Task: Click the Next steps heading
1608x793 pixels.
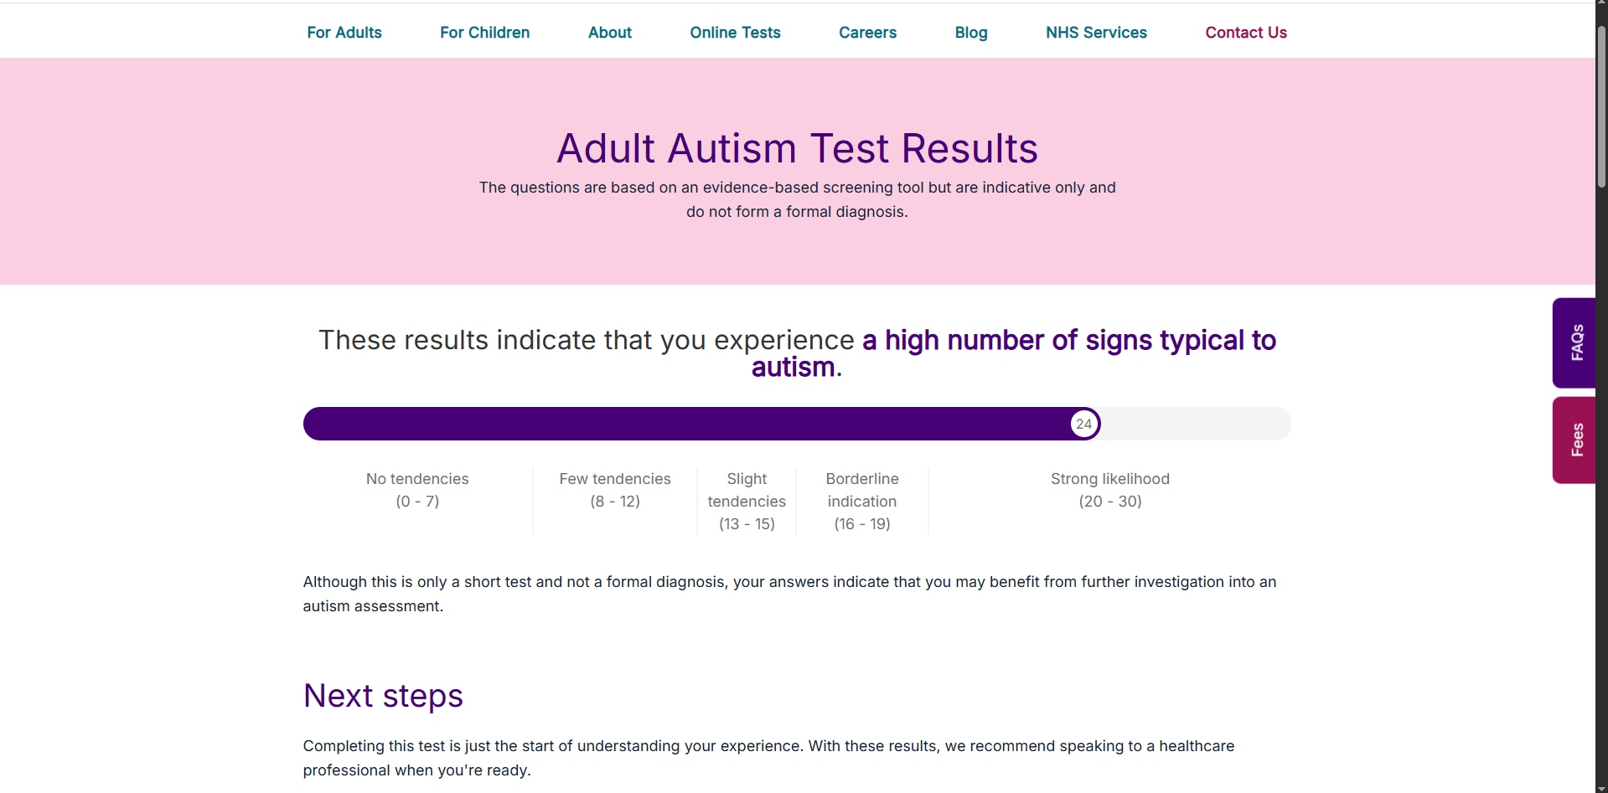Action: pyautogui.click(x=383, y=696)
